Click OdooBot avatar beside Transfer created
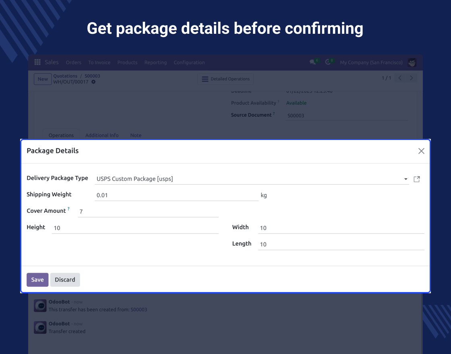This screenshot has width=451, height=354. 40,327
